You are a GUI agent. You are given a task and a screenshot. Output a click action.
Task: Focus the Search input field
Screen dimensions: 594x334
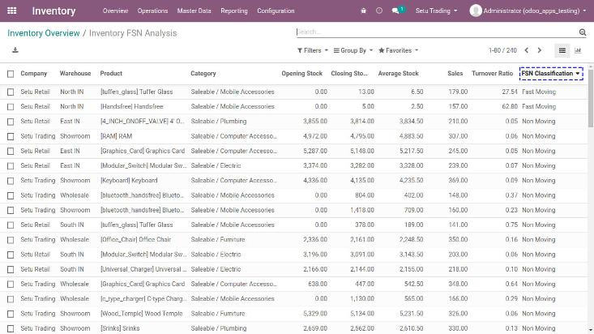point(437,32)
